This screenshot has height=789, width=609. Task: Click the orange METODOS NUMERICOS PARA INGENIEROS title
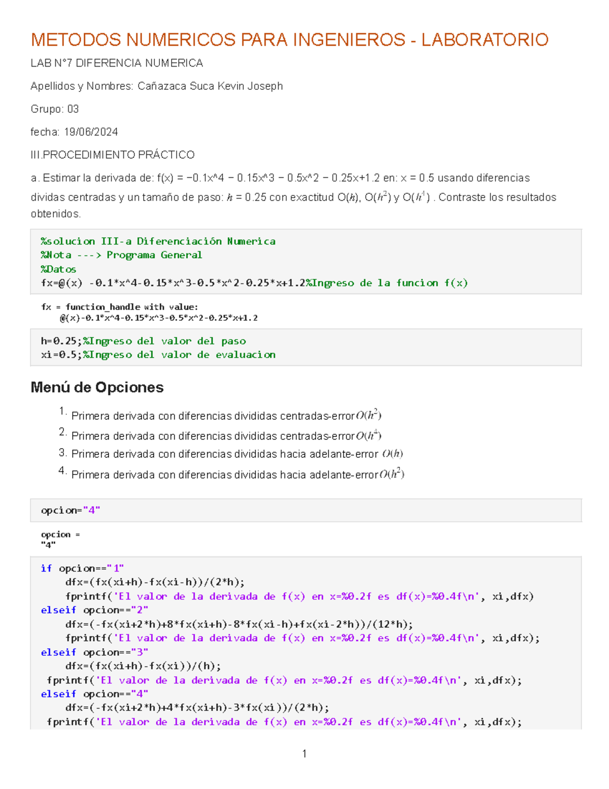pyautogui.click(x=289, y=40)
